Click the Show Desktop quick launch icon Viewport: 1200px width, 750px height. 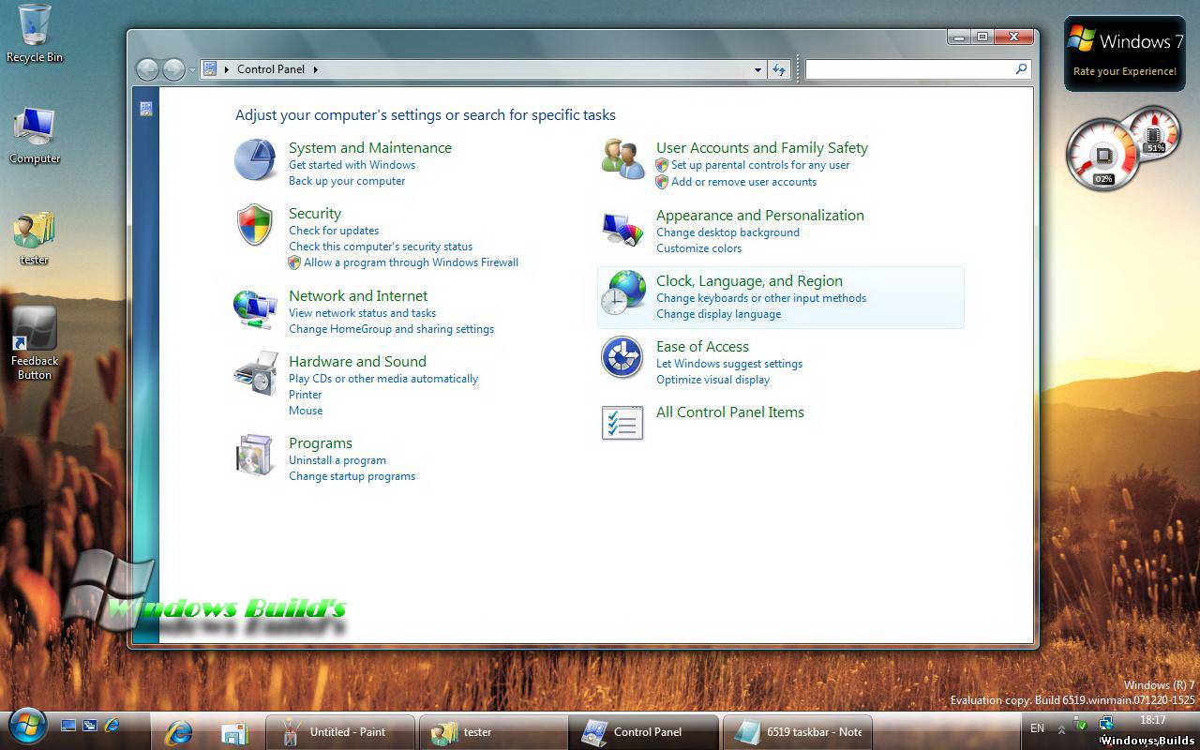67,726
